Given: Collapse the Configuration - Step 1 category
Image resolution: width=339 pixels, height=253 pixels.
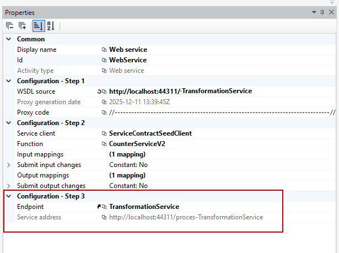Looking at the screenshot, I should 9,81.
